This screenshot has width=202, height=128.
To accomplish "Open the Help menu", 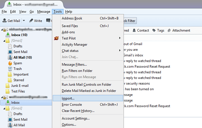I will click(x=69, y=12).
